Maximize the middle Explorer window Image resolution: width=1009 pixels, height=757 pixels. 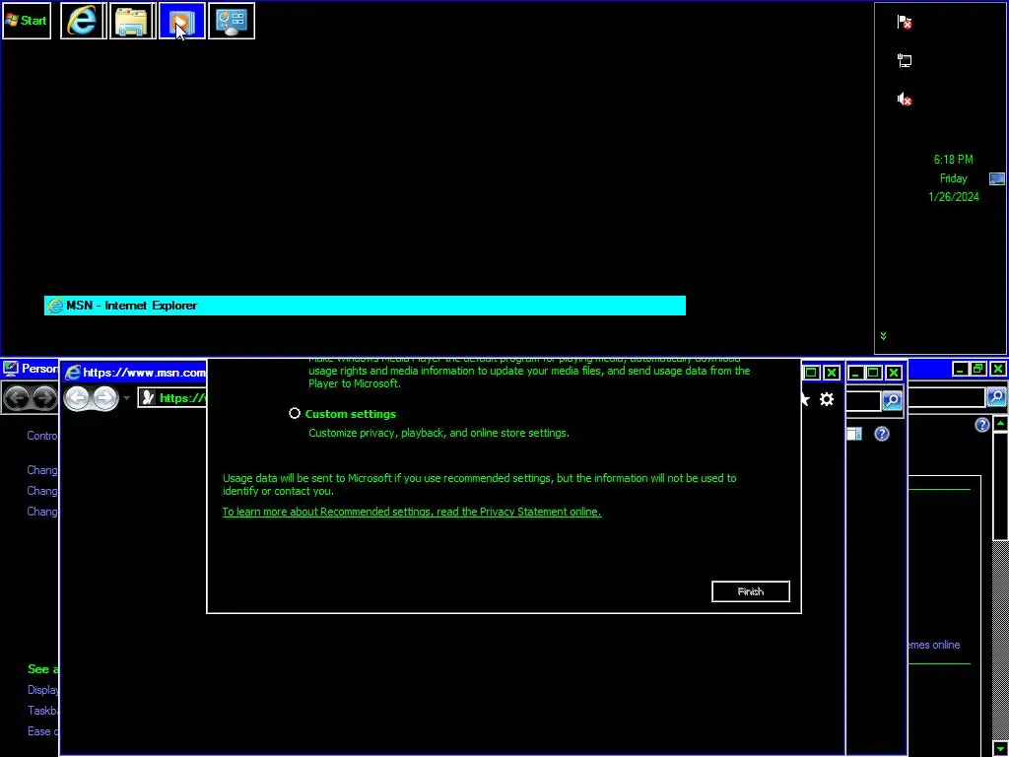tap(873, 373)
